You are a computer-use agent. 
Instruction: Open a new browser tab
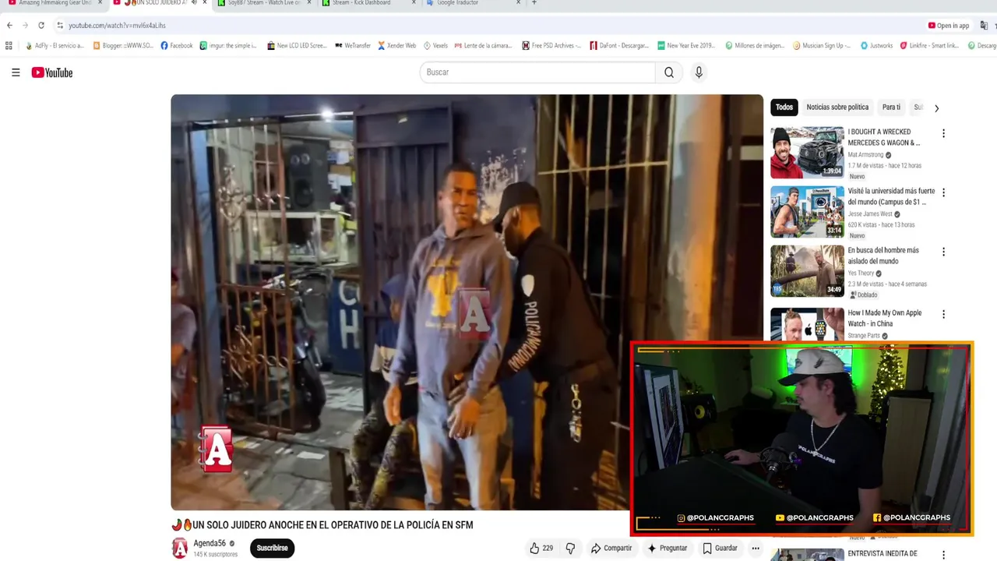pos(534,3)
